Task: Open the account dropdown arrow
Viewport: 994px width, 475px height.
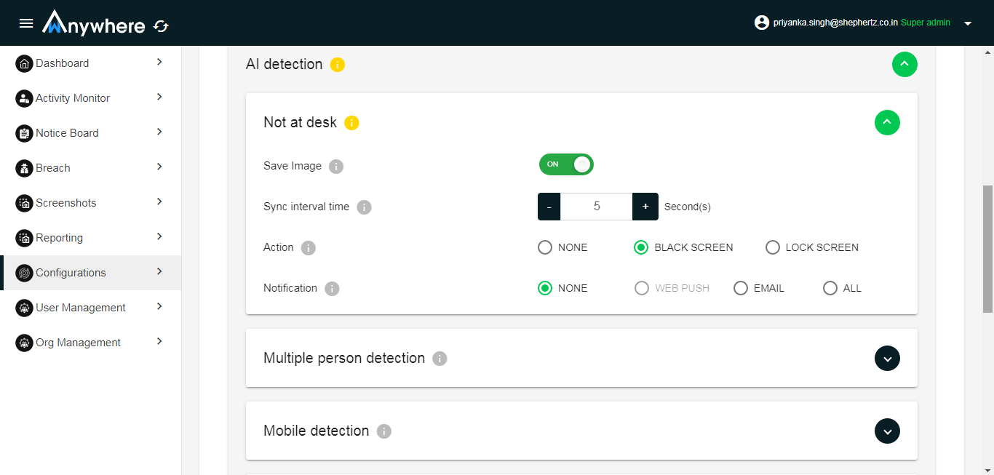Action: click(x=968, y=23)
